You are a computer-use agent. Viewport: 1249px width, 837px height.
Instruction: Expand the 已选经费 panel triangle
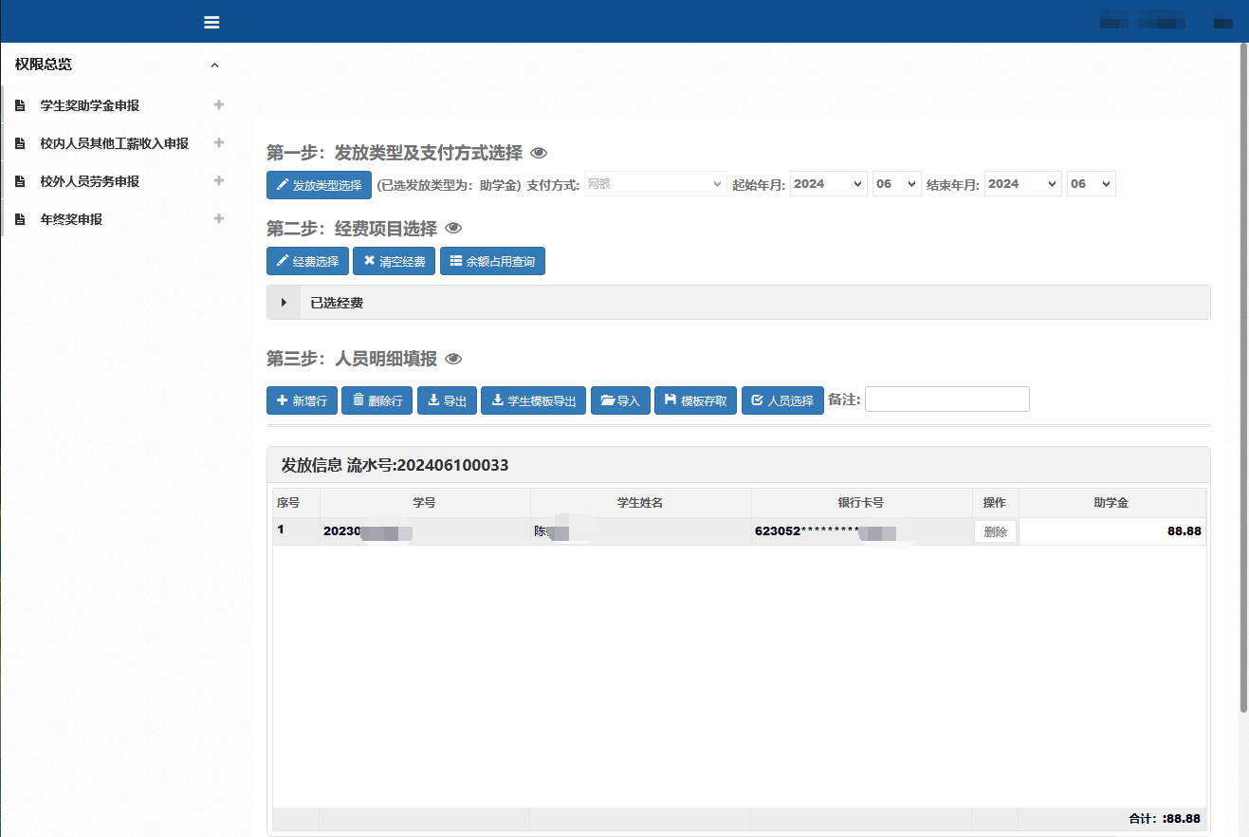[284, 303]
